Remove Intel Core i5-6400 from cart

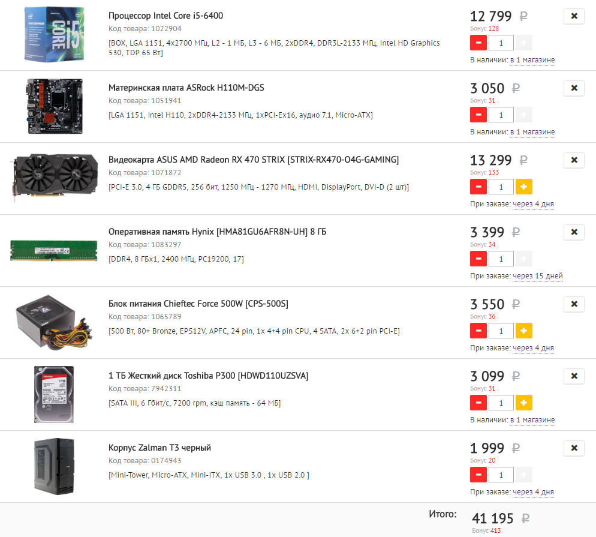pyautogui.click(x=574, y=16)
